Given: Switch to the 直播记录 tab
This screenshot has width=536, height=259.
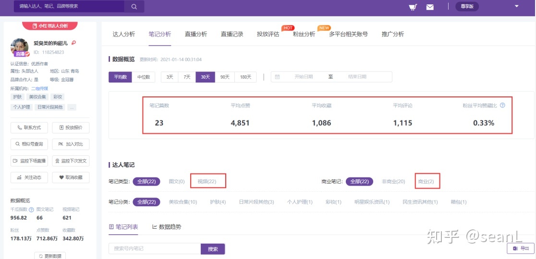Looking at the screenshot, I should [232, 34].
